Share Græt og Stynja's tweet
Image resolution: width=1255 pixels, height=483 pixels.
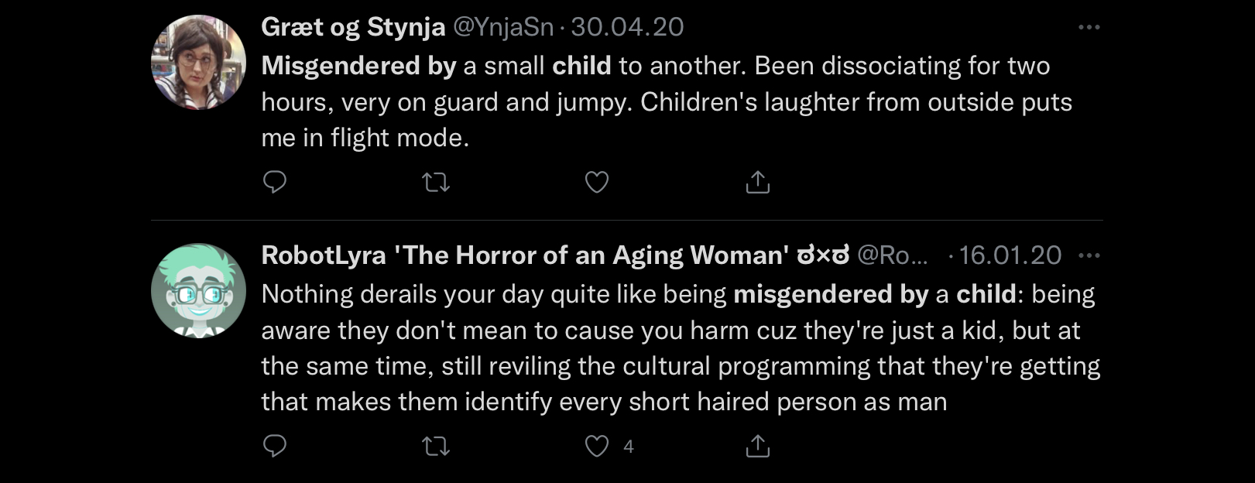click(757, 182)
